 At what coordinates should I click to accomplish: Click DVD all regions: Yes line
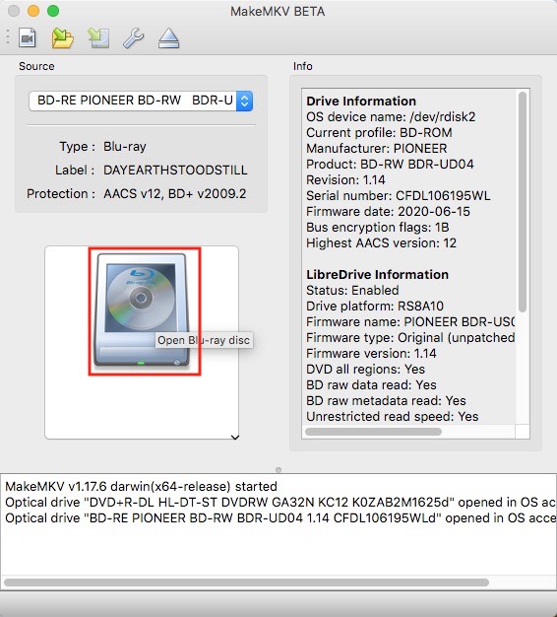[365, 369]
